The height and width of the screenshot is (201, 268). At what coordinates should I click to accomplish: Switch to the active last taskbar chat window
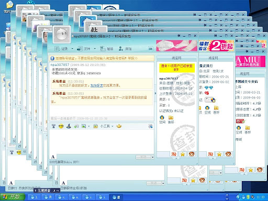coord(116,197)
